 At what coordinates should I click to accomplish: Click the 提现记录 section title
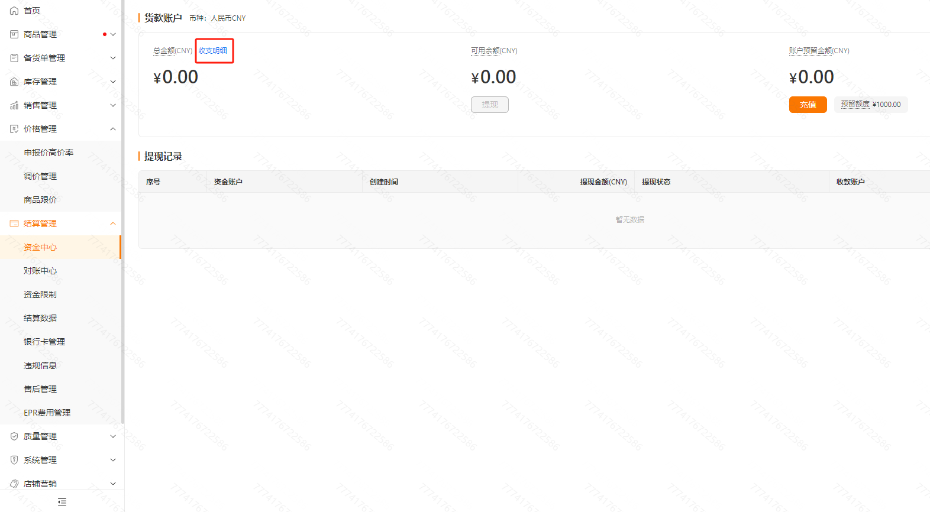tap(163, 157)
